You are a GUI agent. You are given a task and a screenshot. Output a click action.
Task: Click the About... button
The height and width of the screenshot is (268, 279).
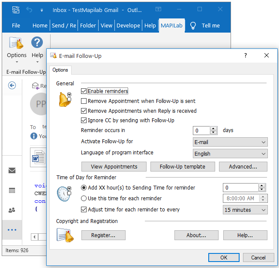click(196, 235)
